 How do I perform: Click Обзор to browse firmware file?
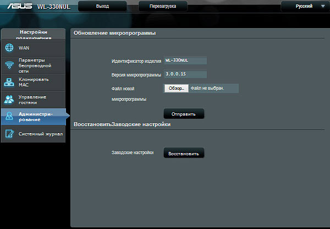tap(176, 88)
